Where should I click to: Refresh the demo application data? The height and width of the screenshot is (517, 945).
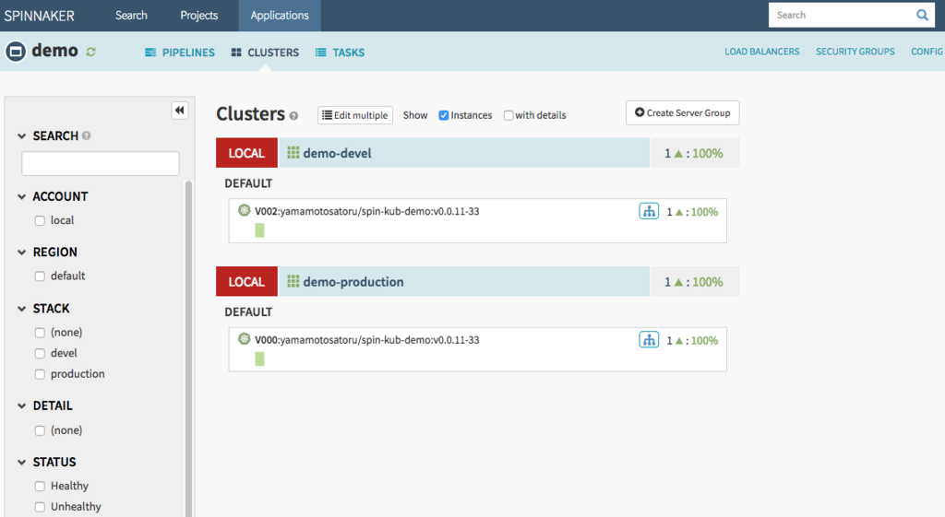point(91,52)
